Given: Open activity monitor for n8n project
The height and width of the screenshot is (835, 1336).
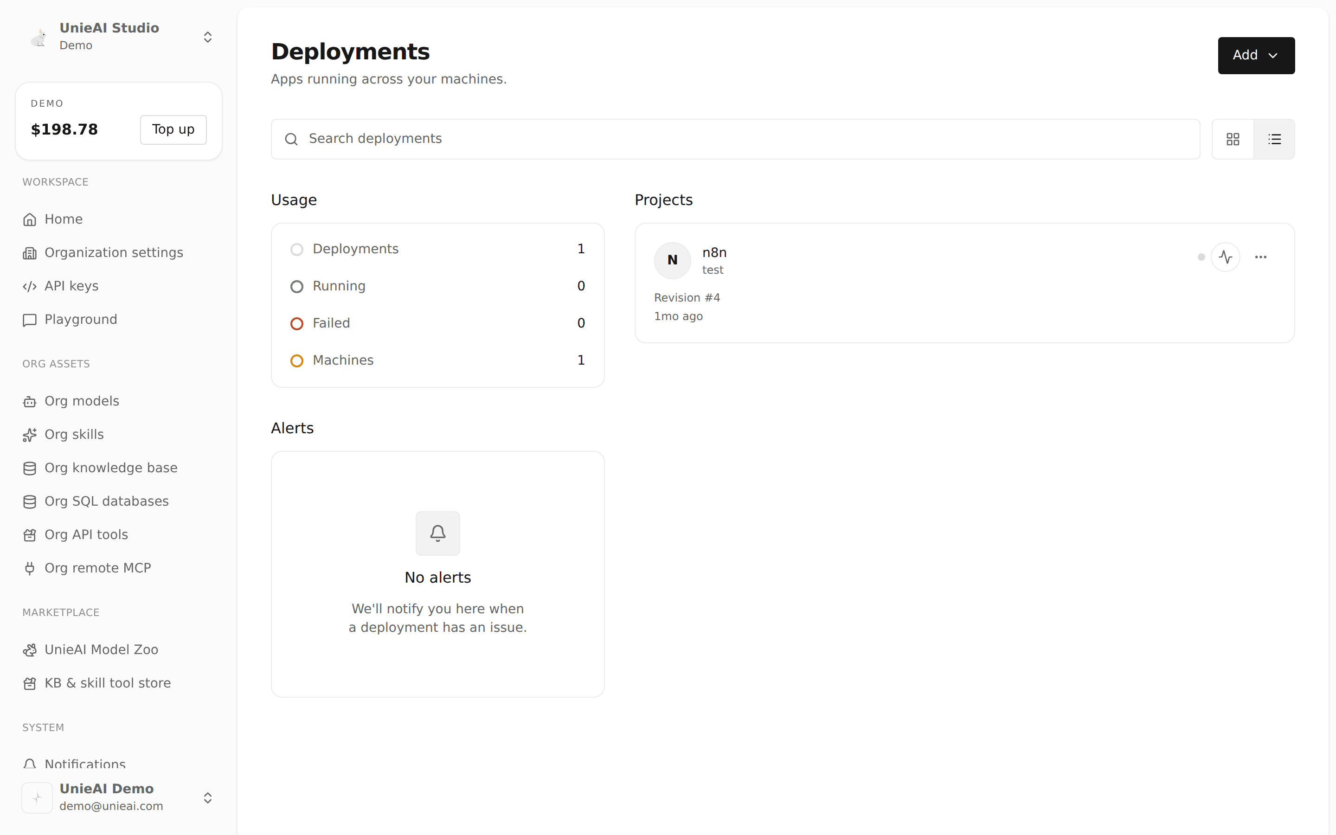Looking at the screenshot, I should point(1226,257).
